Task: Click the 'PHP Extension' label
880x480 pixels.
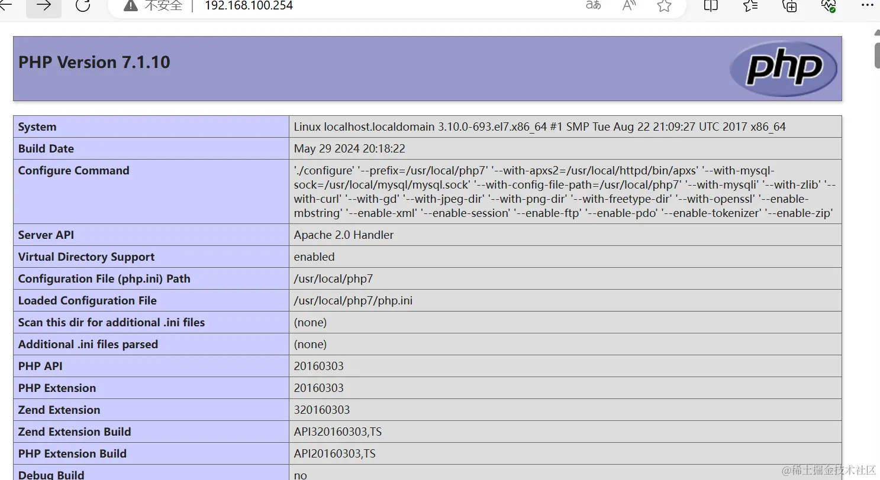Action: 57,388
